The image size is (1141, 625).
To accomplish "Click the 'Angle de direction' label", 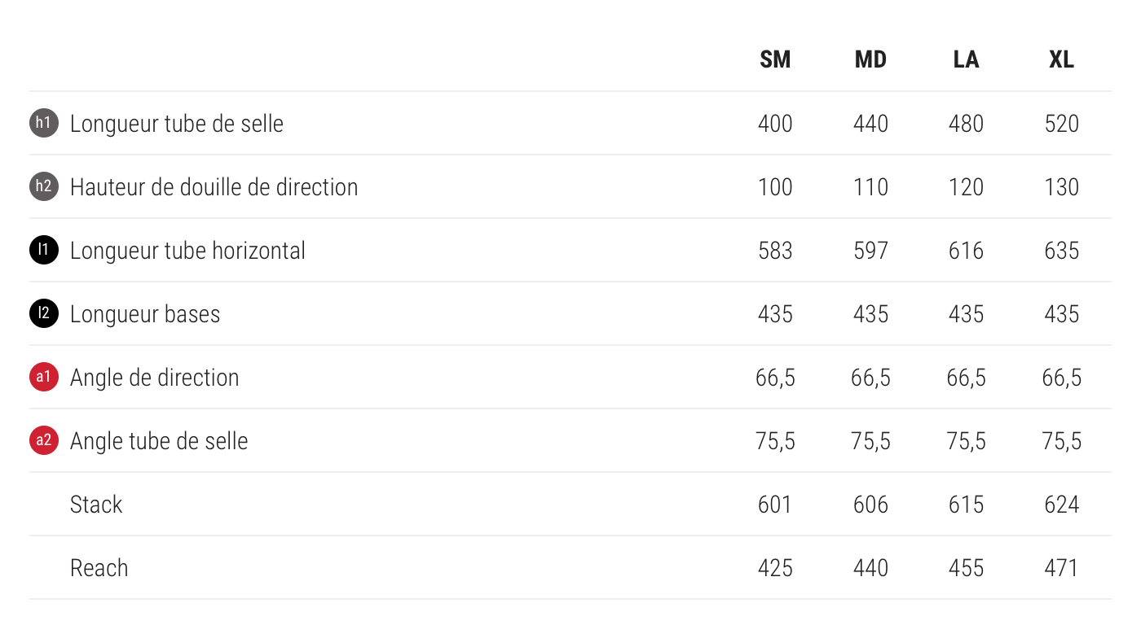I will pyautogui.click(x=155, y=378).
